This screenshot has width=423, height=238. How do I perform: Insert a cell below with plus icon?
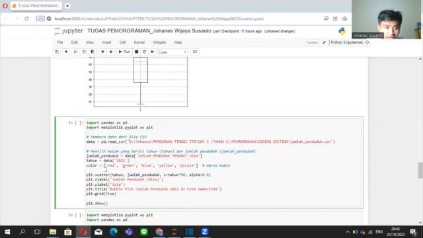(66, 52)
